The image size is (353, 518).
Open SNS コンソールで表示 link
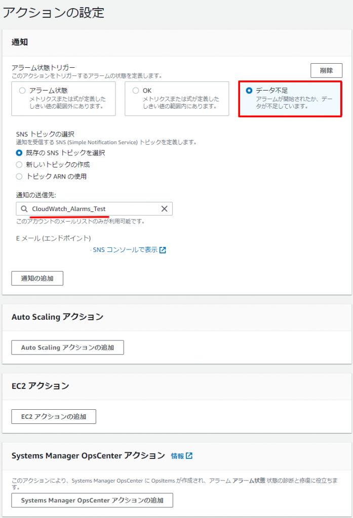click(x=125, y=250)
